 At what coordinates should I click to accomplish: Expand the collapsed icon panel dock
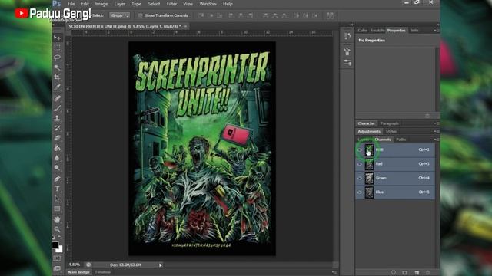click(x=351, y=25)
